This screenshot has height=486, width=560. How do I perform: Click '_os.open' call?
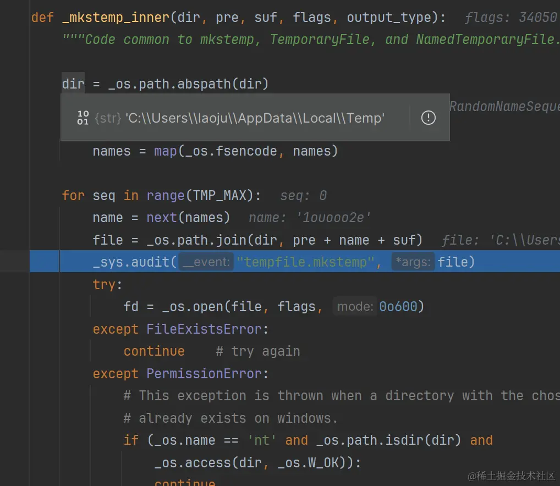click(193, 307)
